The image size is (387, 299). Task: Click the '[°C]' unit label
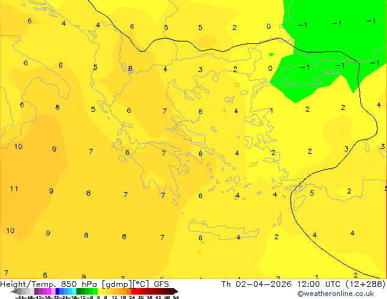(x=141, y=284)
